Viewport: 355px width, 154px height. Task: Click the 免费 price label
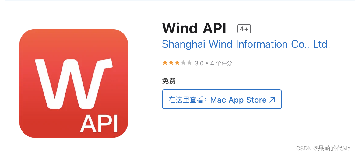[169, 81]
